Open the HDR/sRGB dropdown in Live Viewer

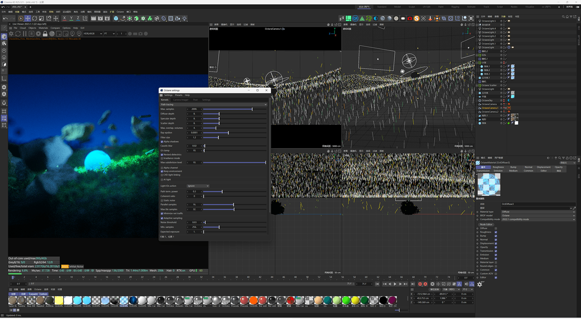pyautogui.click(x=93, y=33)
